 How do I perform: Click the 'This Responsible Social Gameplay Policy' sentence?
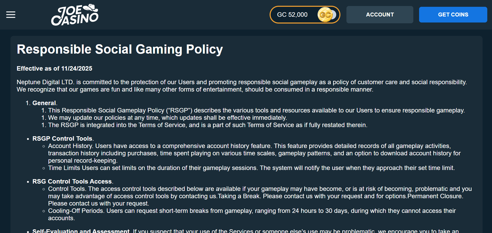pyautogui.click(x=256, y=110)
